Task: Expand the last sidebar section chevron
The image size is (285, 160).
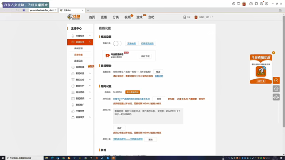Action: pyautogui.click(x=90, y=117)
